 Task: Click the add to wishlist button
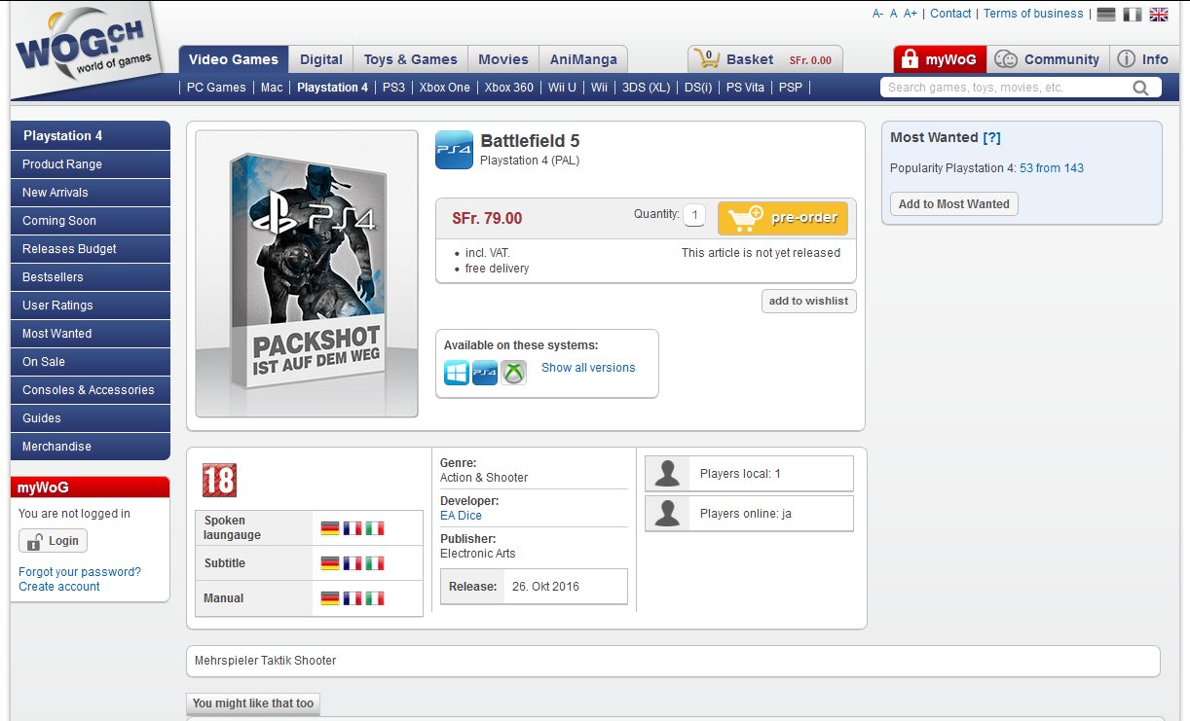pyautogui.click(x=808, y=301)
